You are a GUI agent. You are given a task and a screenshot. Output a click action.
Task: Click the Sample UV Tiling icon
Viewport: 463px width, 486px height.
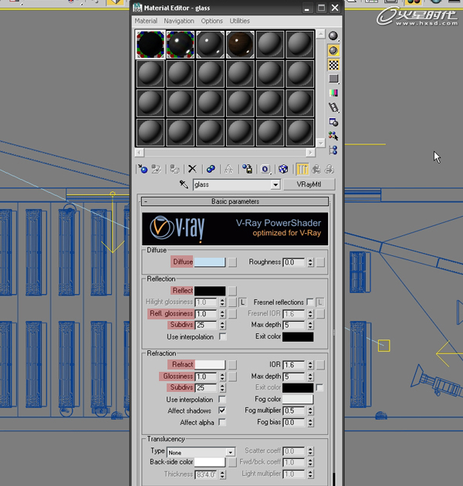point(333,79)
